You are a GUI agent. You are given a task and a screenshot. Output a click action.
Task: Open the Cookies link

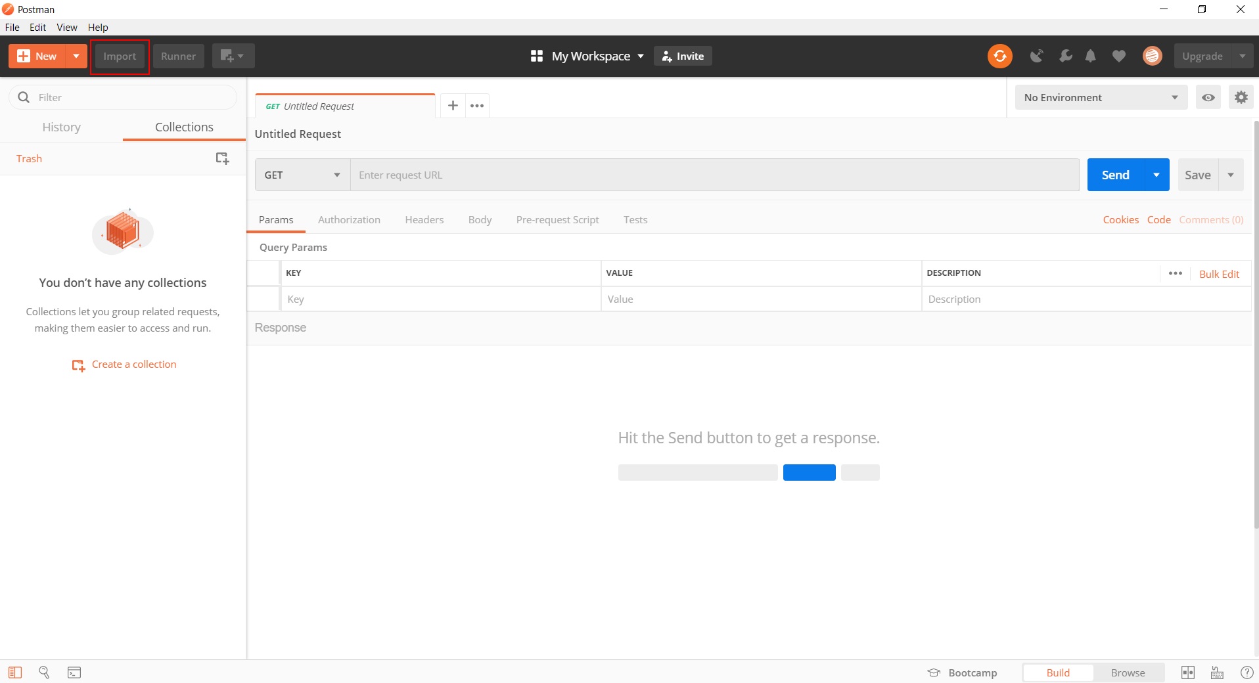pyautogui.click(x=1120, y=219)
